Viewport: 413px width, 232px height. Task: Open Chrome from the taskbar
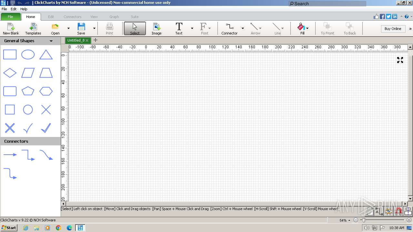[58, 228]
